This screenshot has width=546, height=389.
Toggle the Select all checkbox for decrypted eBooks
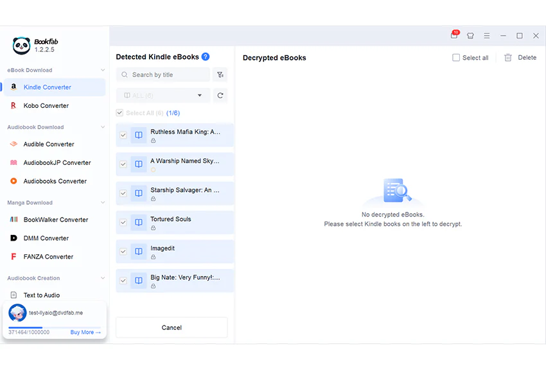[x=456, y=58]
